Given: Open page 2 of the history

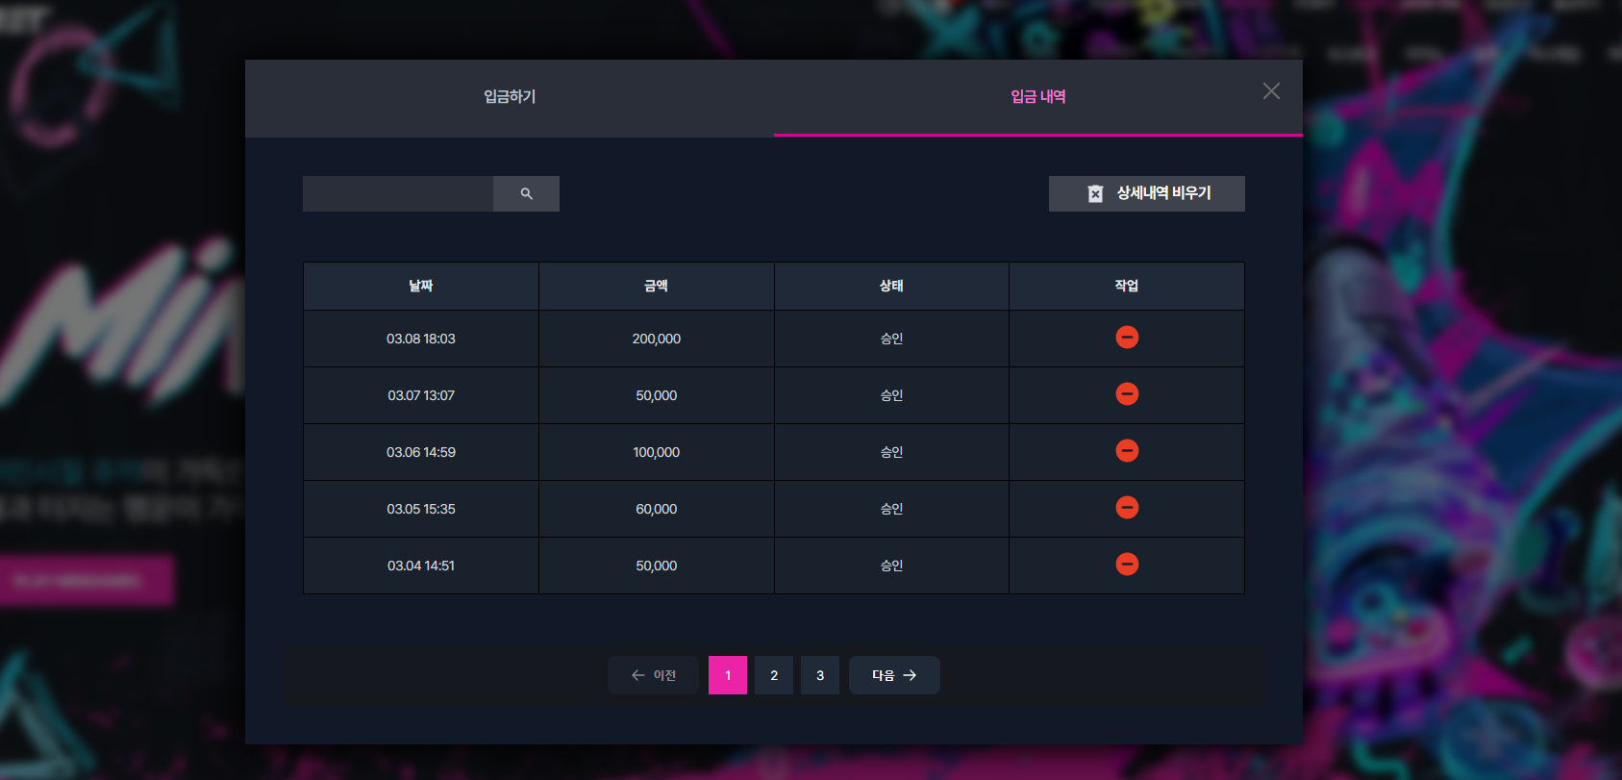Looking at the screenshot, I should 774,675.
